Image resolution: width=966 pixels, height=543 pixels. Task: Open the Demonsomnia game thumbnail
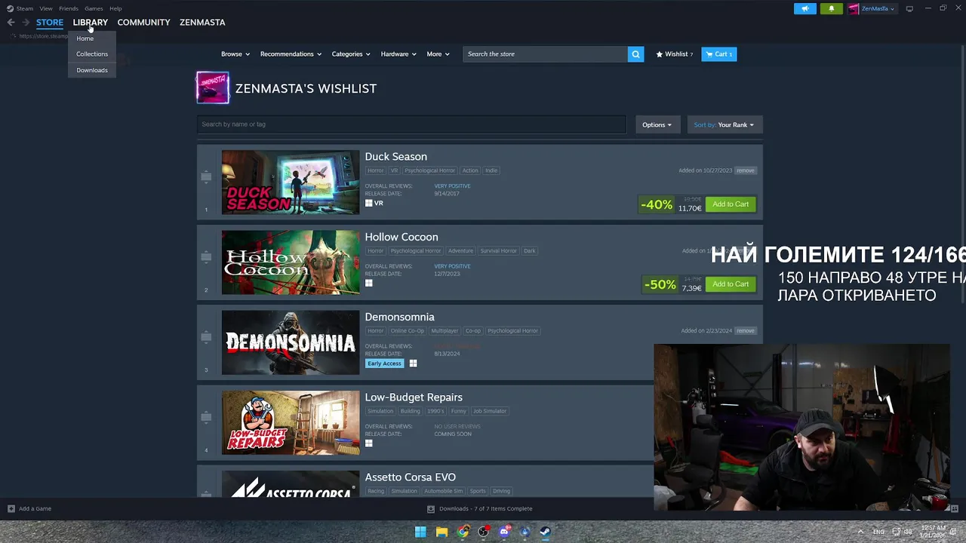pyautogui.click(x=291, y=342)
